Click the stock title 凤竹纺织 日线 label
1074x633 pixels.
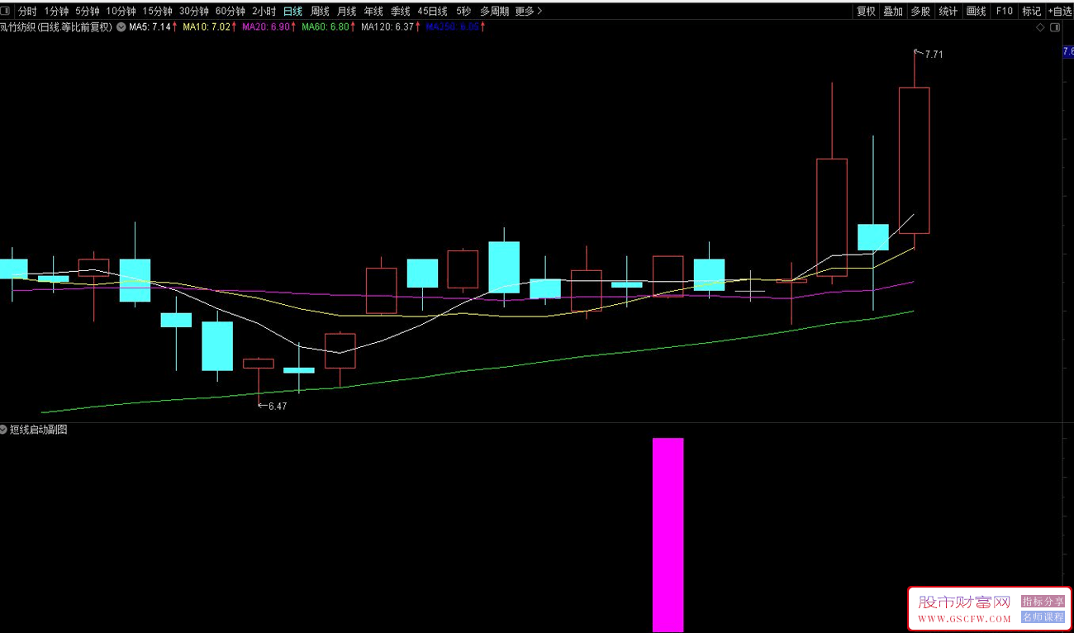pyautogui.click(x=56, y=27)
